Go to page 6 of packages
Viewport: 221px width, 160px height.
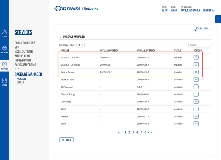point(145,132)
